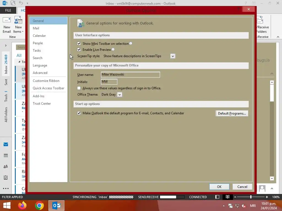The image size is (282, 211).
Task: Show hidden tray icons arrow
Action: click(224, 206)
